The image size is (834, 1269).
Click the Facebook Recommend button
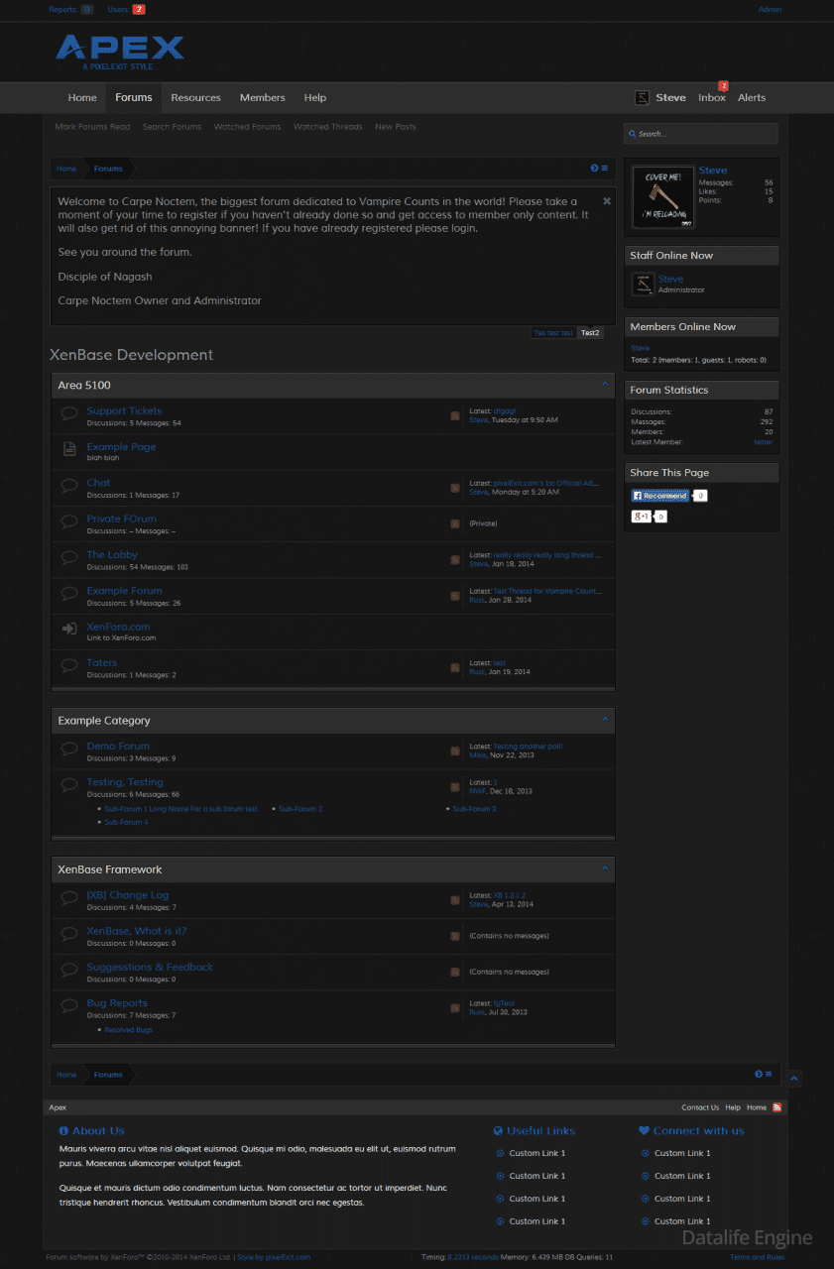[x=660, y=495]
